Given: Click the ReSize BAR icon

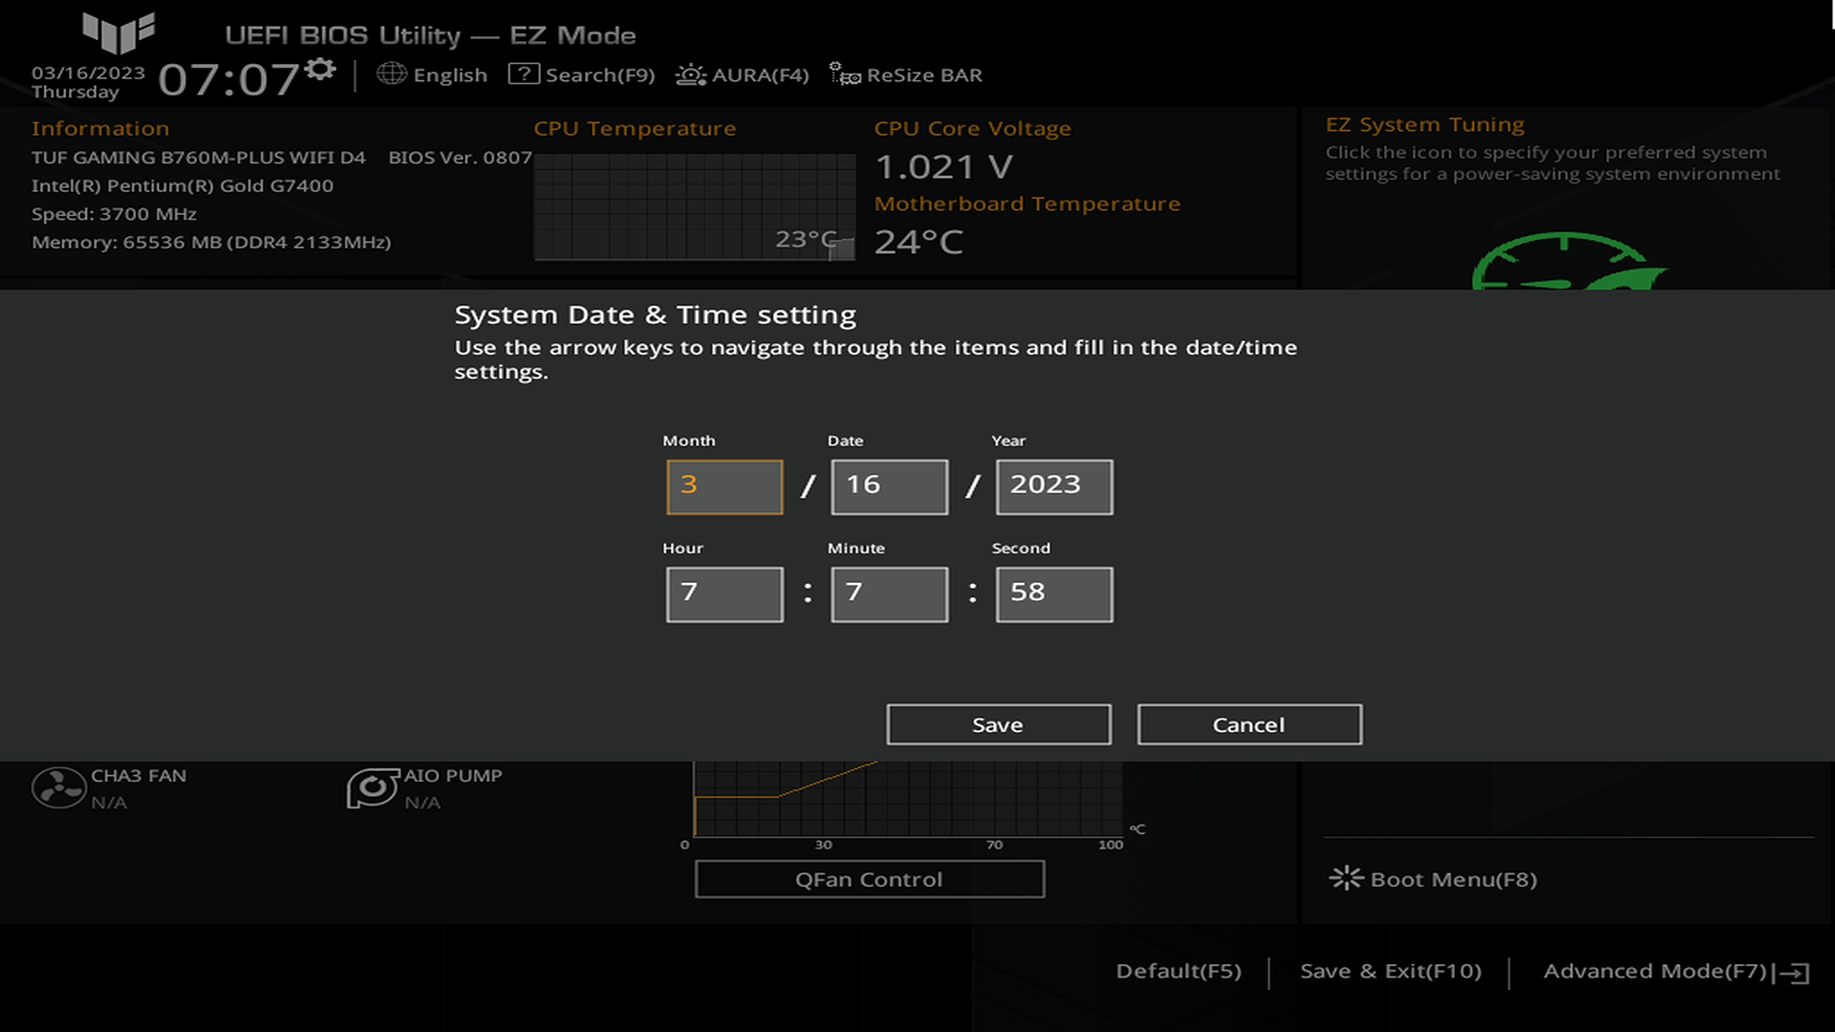Looking at the screenshot, I should pyautogui.click(x=844, y=74).
